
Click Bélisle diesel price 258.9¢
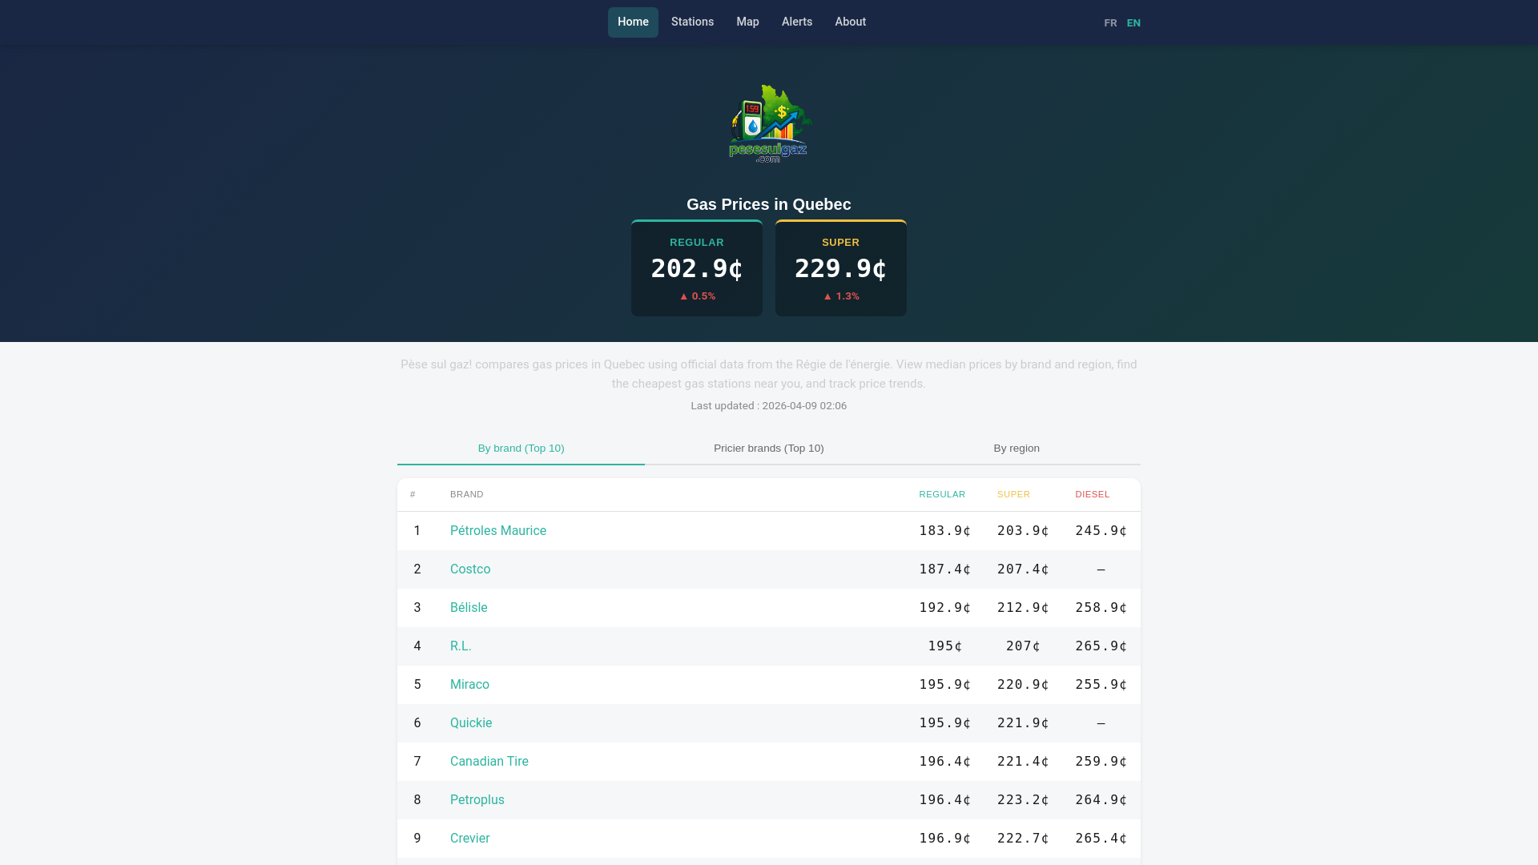pyautogui.click(x=1101, y=608)
